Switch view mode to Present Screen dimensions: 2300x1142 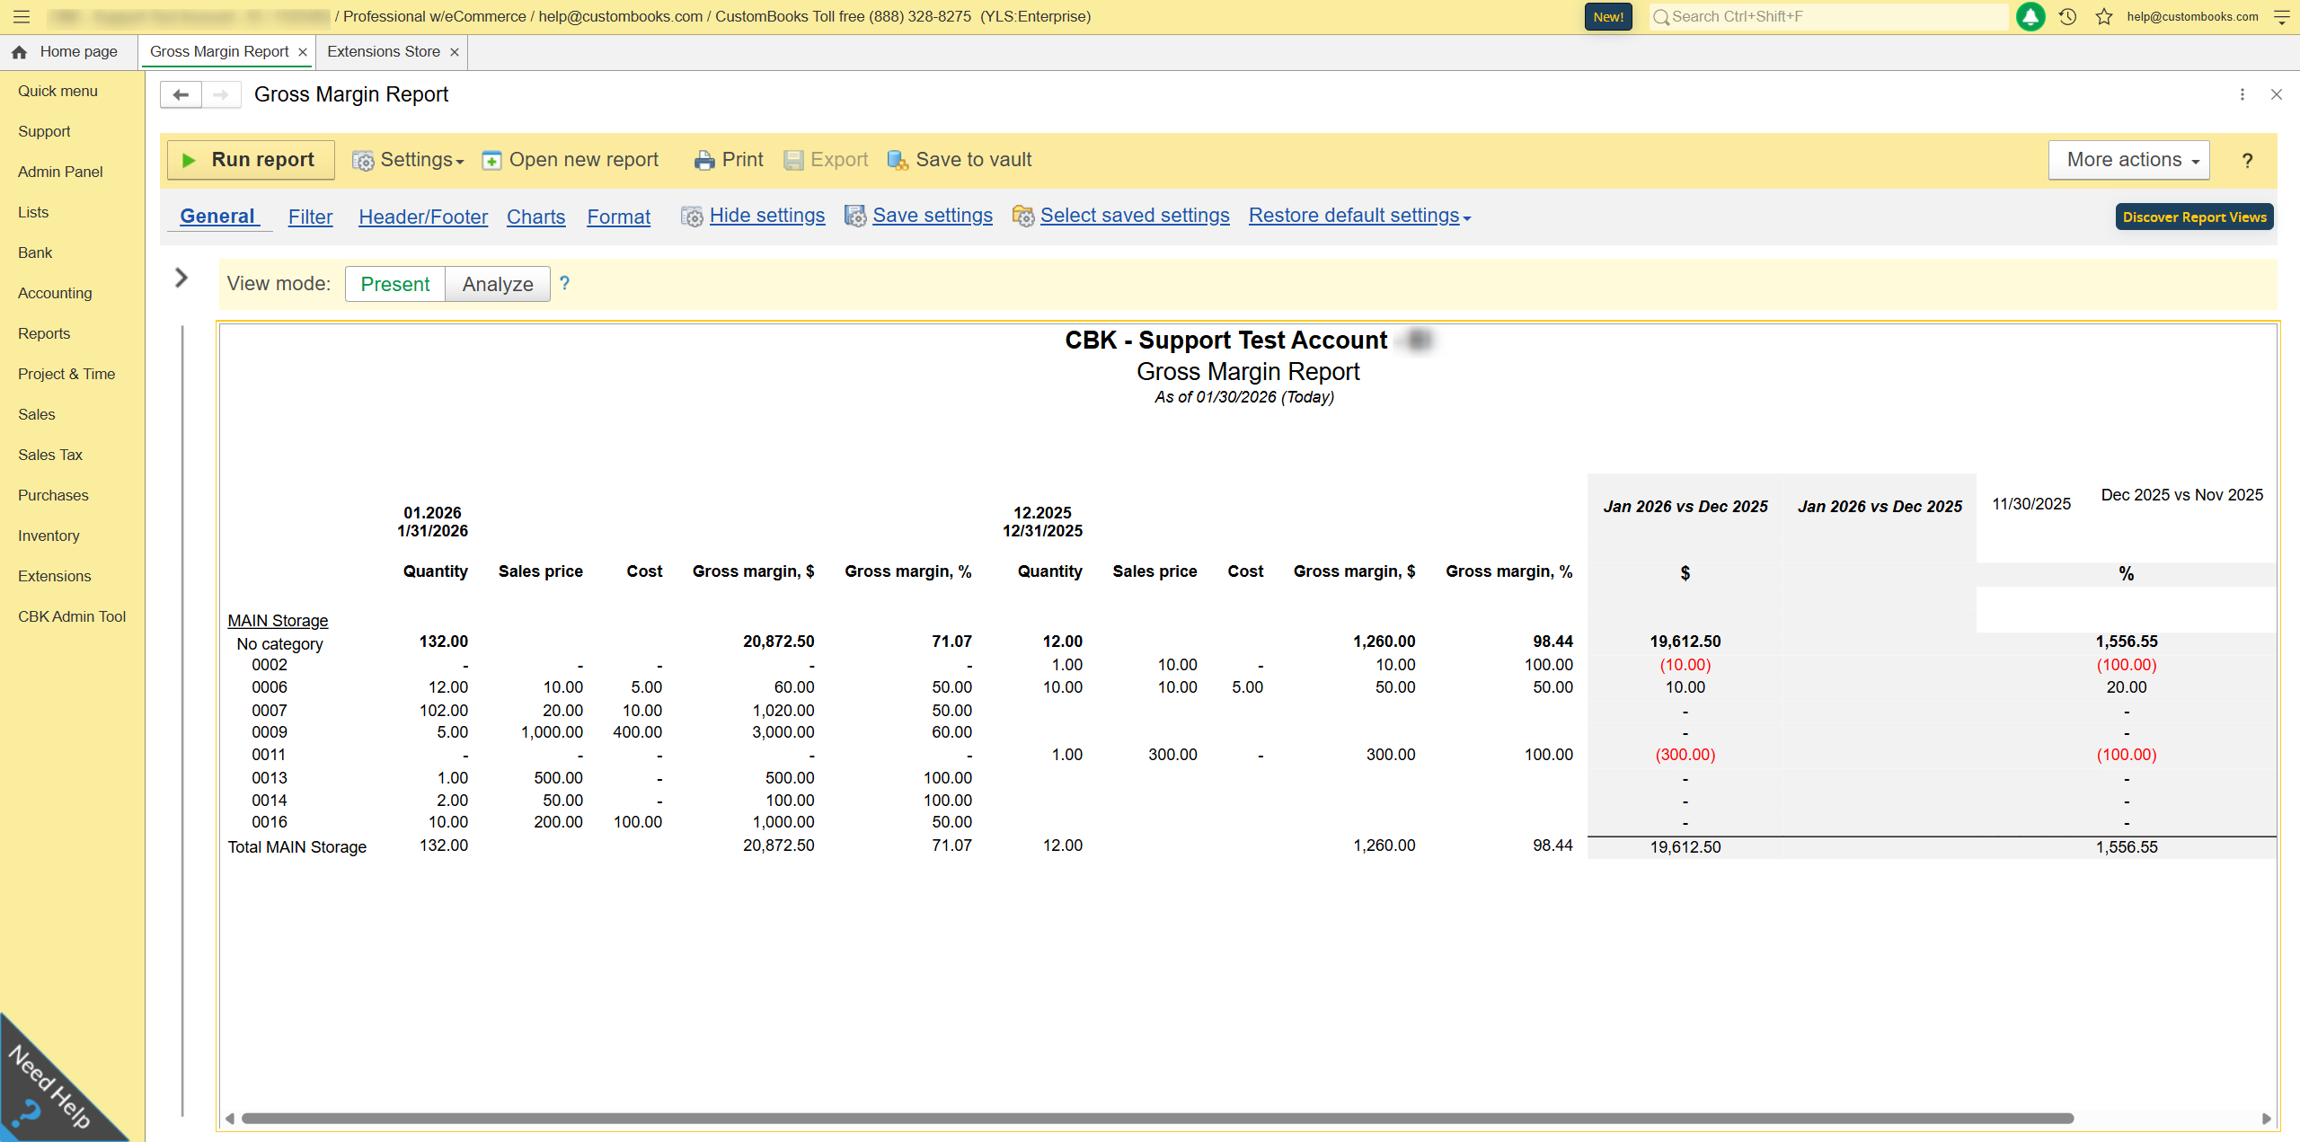point(394,284)
